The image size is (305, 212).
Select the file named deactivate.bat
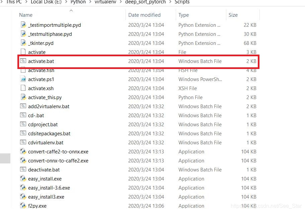[44, 169]
